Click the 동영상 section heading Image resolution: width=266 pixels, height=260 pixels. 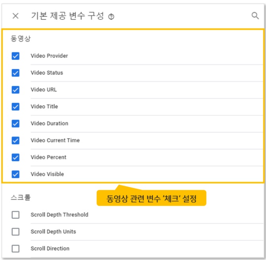tap(21, 38)
